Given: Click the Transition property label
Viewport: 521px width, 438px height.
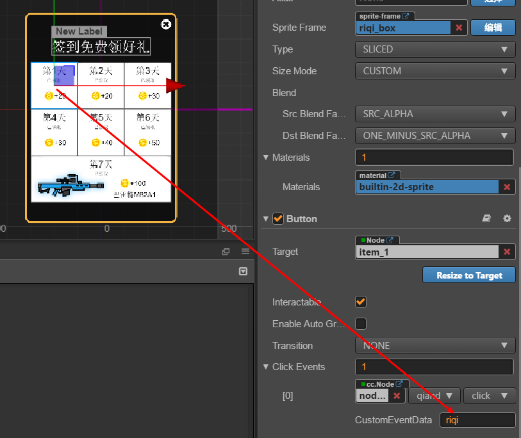Looking at the screenshot, I should pos(292,346).
